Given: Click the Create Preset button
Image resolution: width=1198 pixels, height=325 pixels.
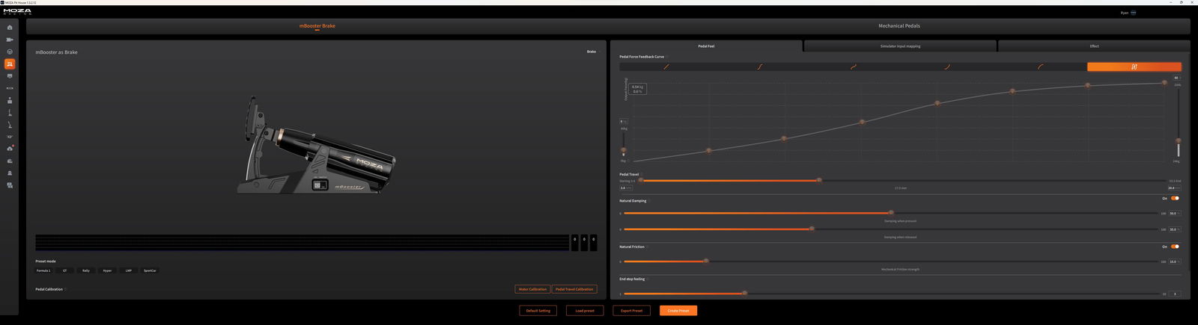Looking at the screenshot, I should (678, 311).
